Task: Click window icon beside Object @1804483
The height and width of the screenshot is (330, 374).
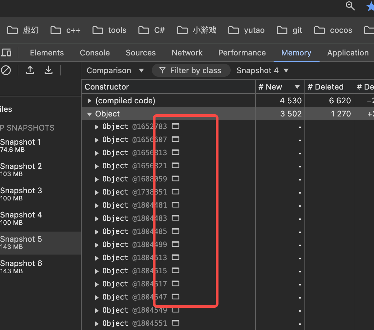Action: click(176, 218)
